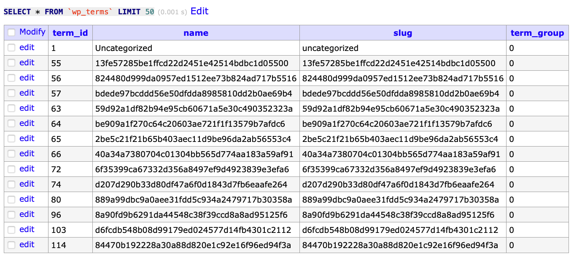Check the checkbox for term_id 63
Image resolution: width=574 pixels, height=259 pixels.
point(11,108)
